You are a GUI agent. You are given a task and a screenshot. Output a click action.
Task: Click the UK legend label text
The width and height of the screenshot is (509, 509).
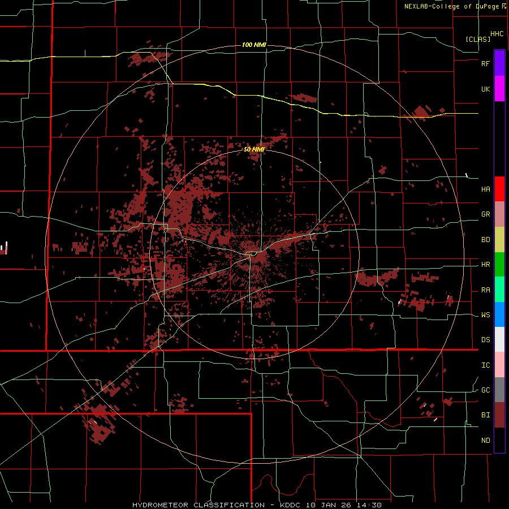tap(485, 89)
